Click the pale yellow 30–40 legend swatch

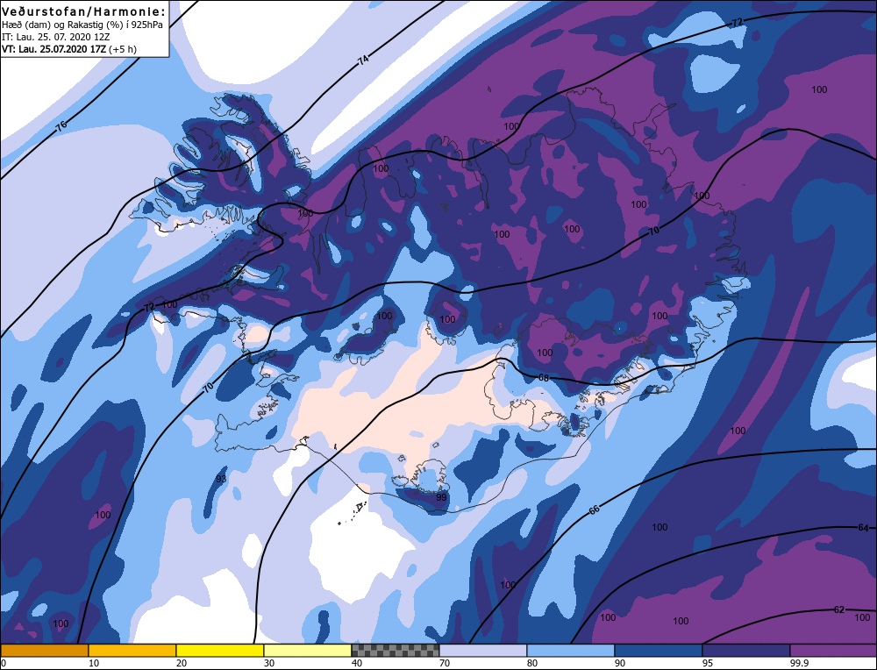[x=308, y=651]
